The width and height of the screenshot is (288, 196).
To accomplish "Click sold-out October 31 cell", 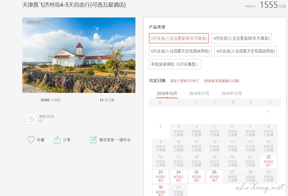I will pyautogui.click(x=178, y=190).
